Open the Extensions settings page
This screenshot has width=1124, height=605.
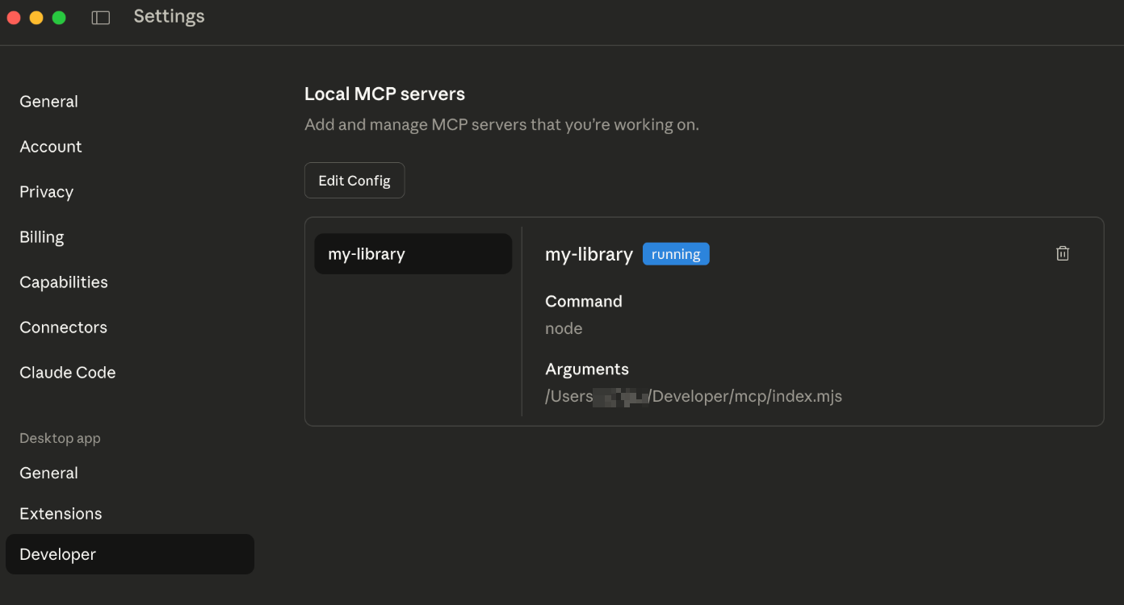[x=61, y=514]
